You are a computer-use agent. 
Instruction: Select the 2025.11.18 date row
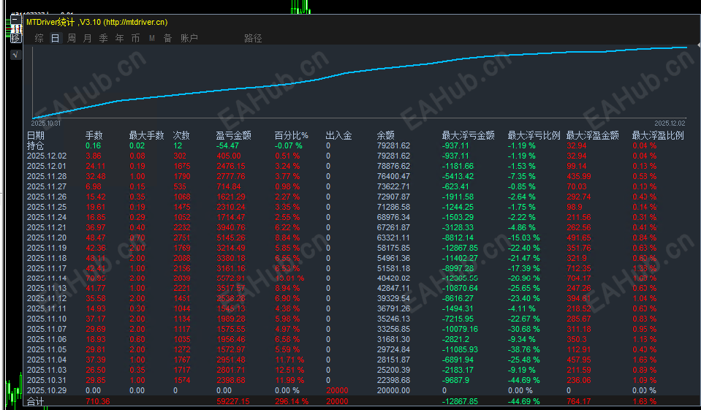(x=47, y=258)
